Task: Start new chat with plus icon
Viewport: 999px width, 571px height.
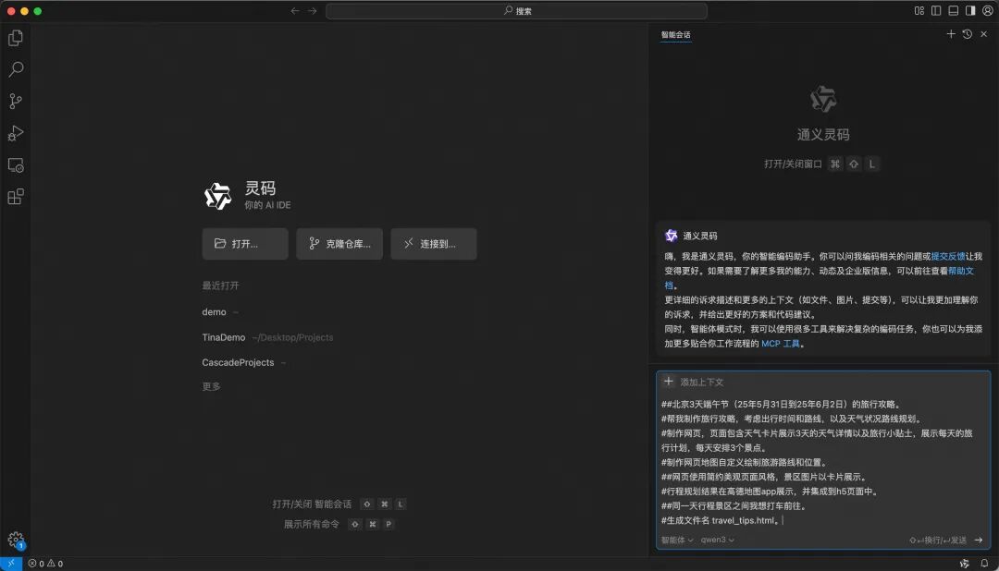Action: (951, 34)
